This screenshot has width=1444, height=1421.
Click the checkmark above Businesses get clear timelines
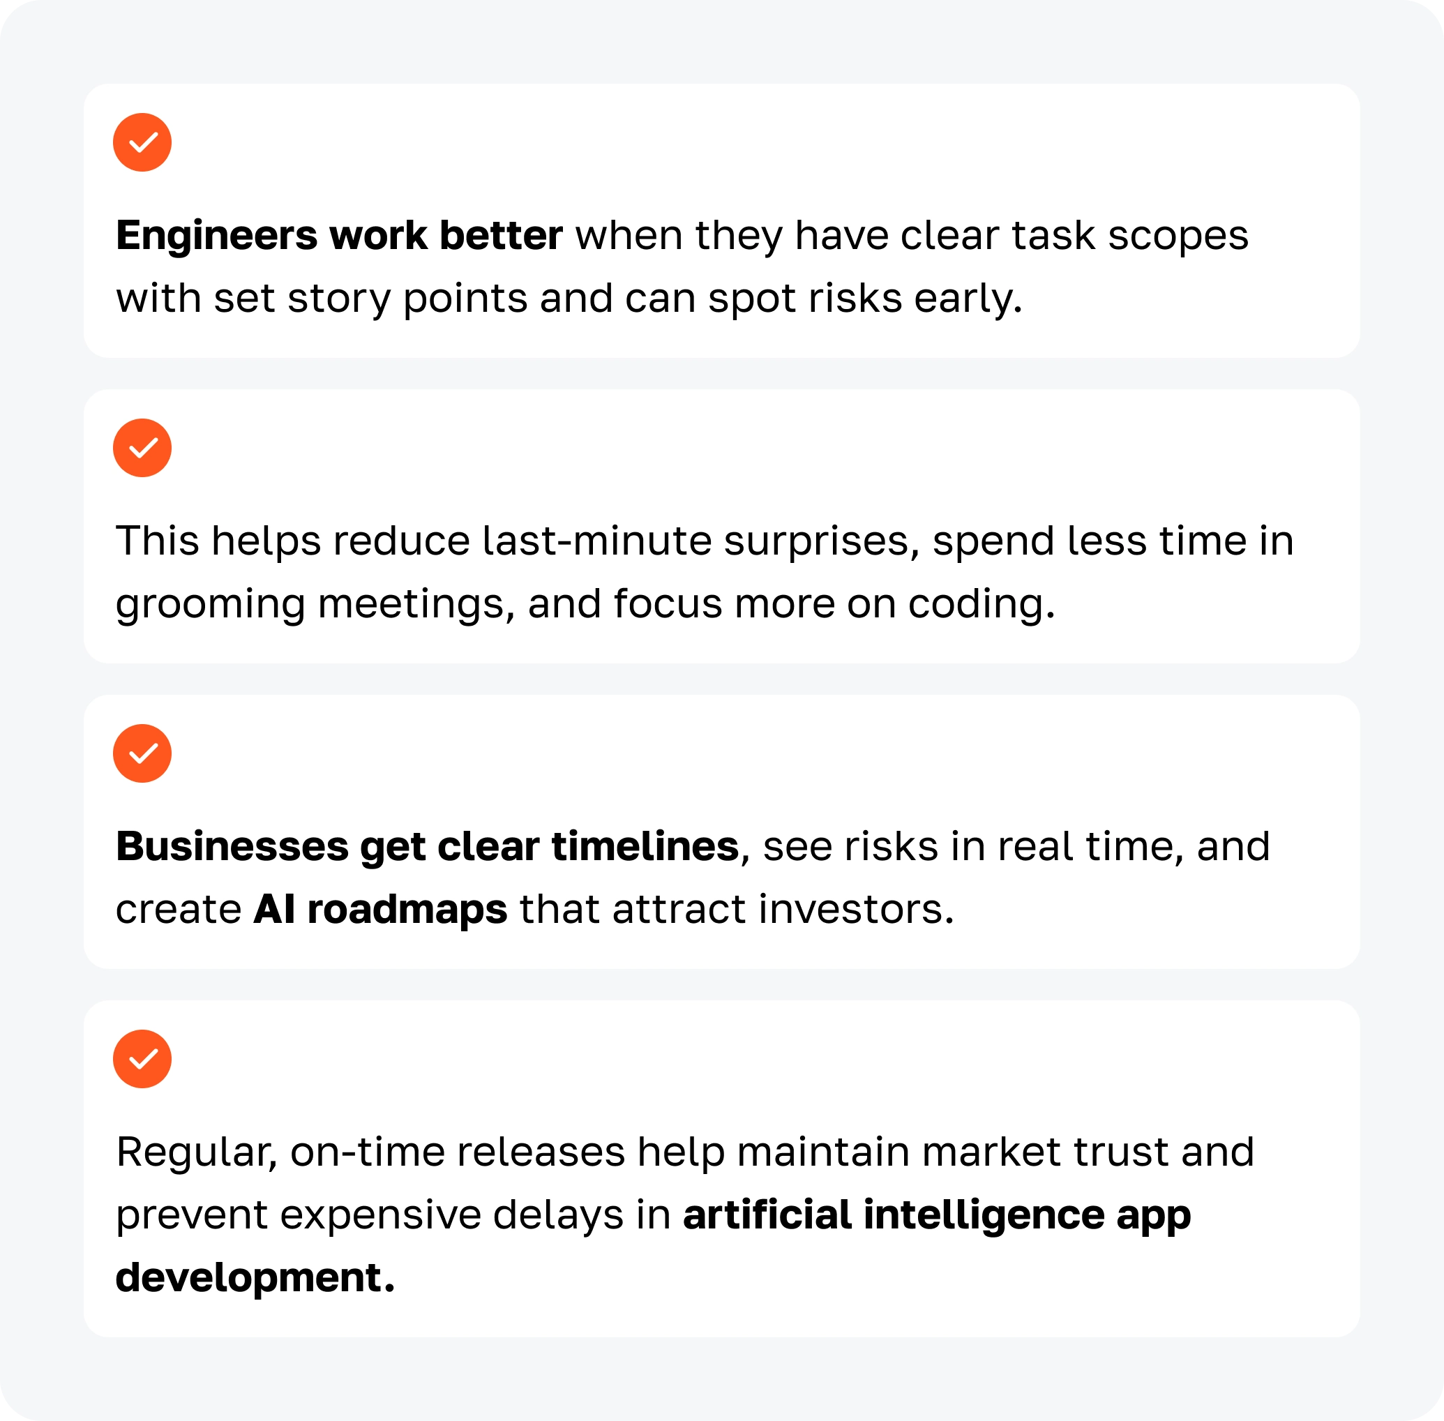pyautogui.click(x=142, y=753)
